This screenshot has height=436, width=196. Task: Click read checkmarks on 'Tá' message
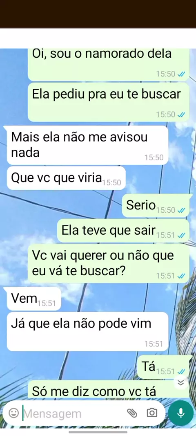[181, 371]
